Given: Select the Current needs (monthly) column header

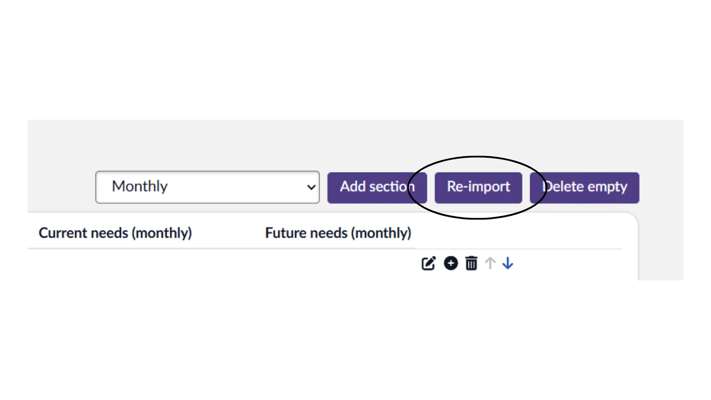Looking at the screenshot, I should coord(115,233).
